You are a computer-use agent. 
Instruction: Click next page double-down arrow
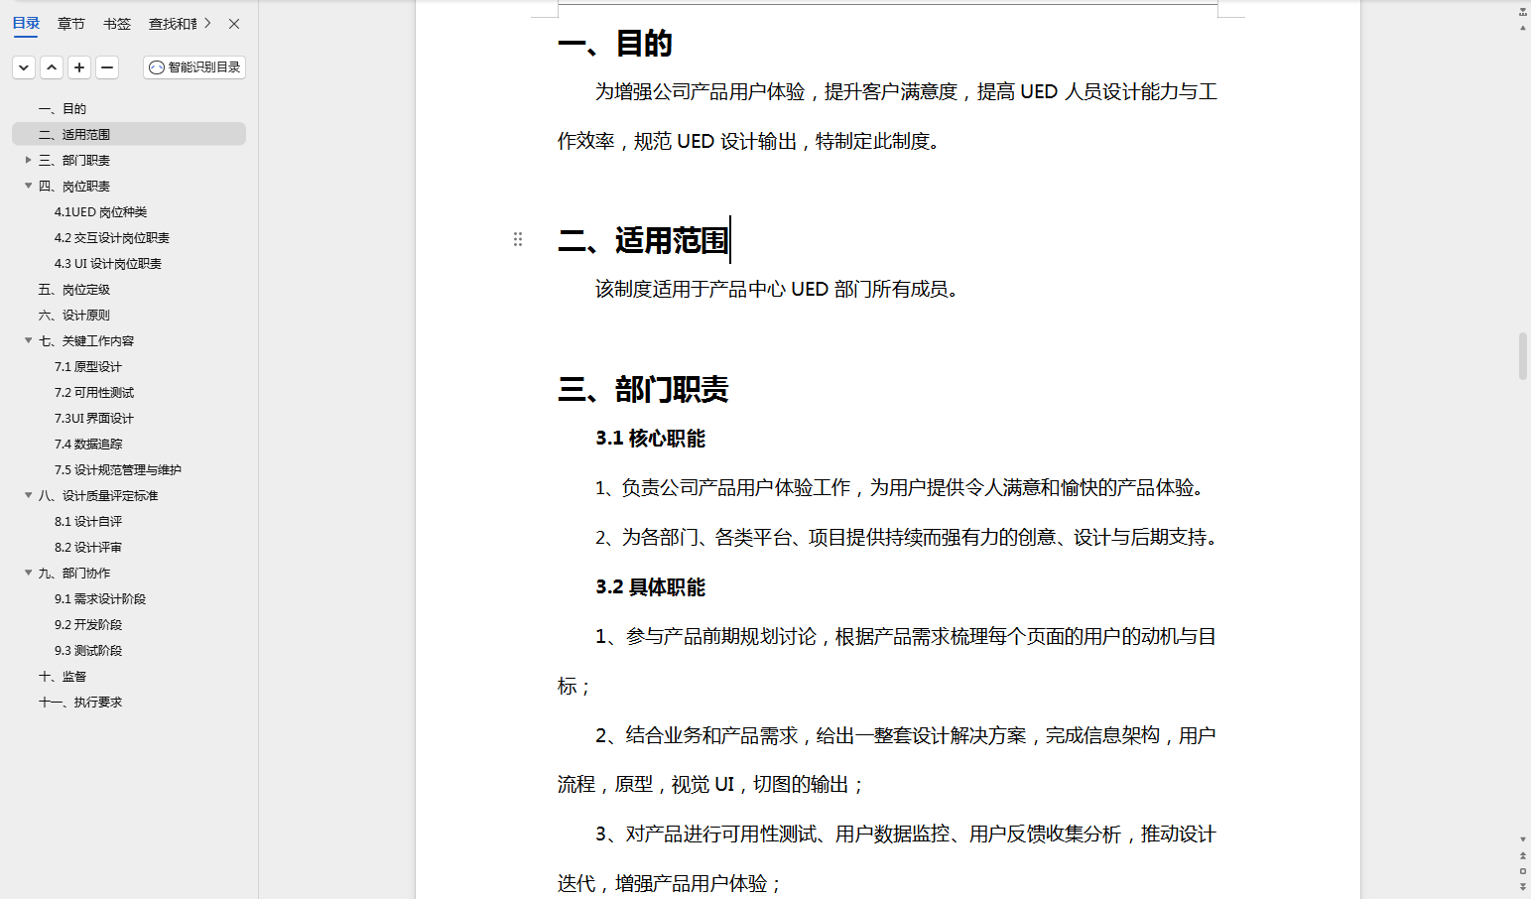(1523, 887)
